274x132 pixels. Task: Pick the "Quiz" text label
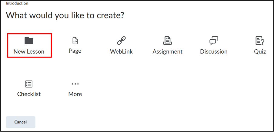click(x=260, y=51)
